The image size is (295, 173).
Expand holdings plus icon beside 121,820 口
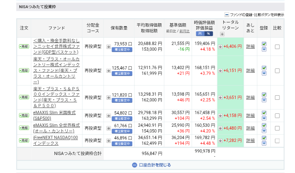[109, 97]
